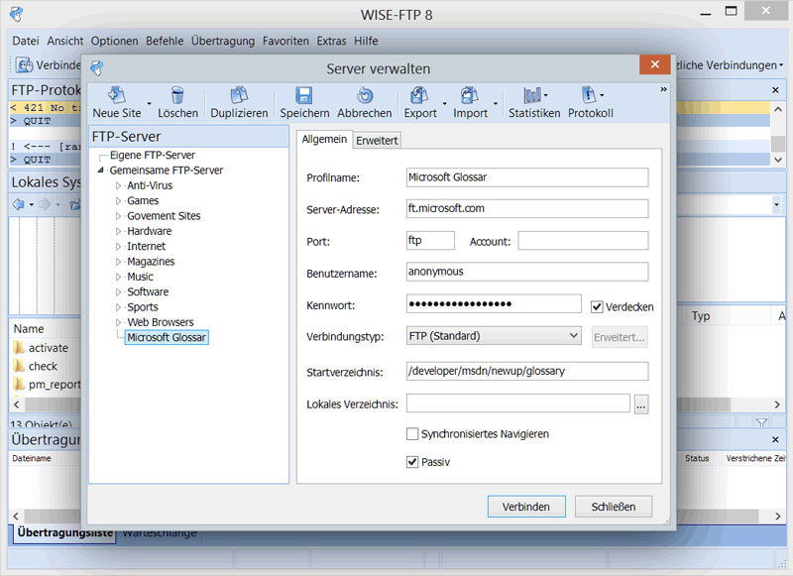Click the Server-Adresse input field
The width and height of the screenshot is (793, 576).
pos(526,209)
